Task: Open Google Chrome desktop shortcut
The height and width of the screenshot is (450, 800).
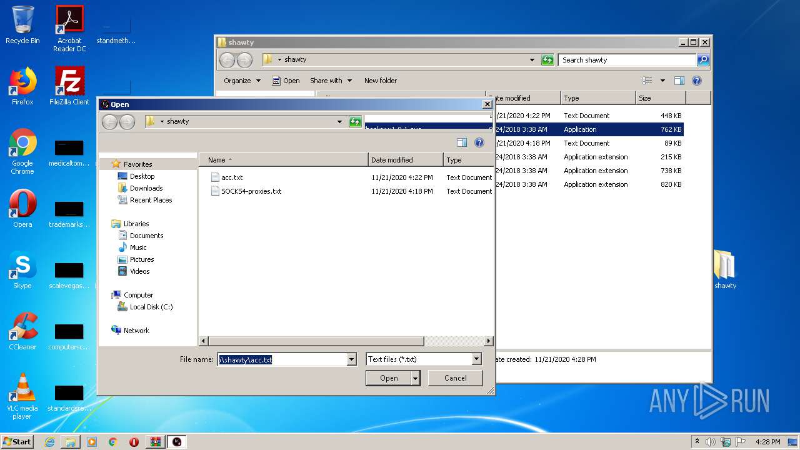Action: click(x=22, y=151)
